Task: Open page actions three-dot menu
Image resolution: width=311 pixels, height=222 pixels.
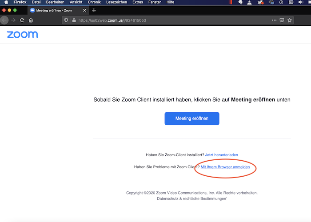Action: pyautogui.click(x=274, y=20)
